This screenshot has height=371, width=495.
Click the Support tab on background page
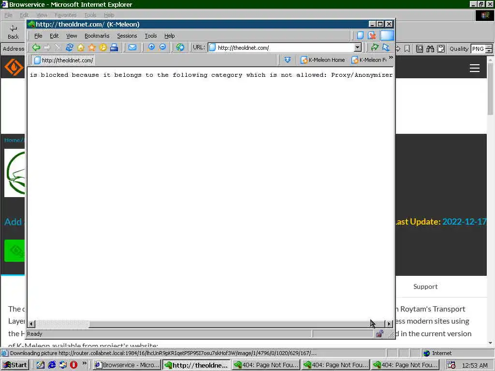[x=425, y=286]
